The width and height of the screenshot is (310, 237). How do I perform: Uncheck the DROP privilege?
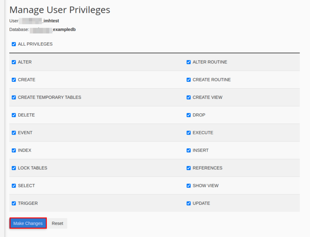[189, 115]
